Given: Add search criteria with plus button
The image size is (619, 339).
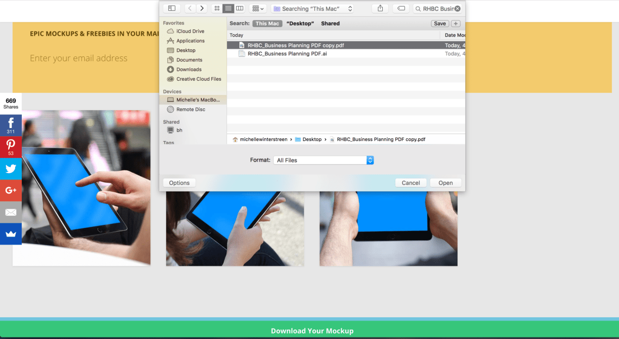Looking at the screenshot, I should pyautogui.click(x=456, y=24).
